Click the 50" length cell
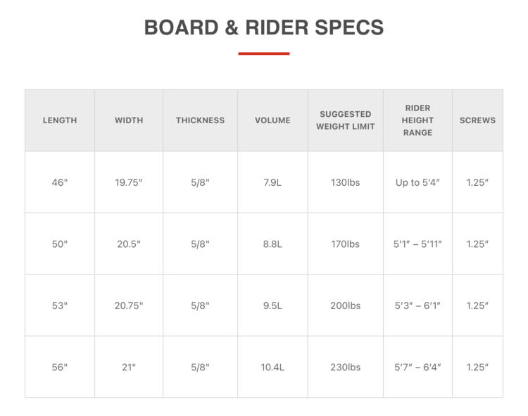 [x=60, y=244]
